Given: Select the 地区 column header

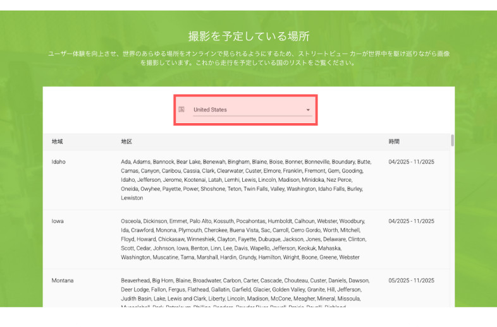Looking at the screenshot, I should point(126,142).
